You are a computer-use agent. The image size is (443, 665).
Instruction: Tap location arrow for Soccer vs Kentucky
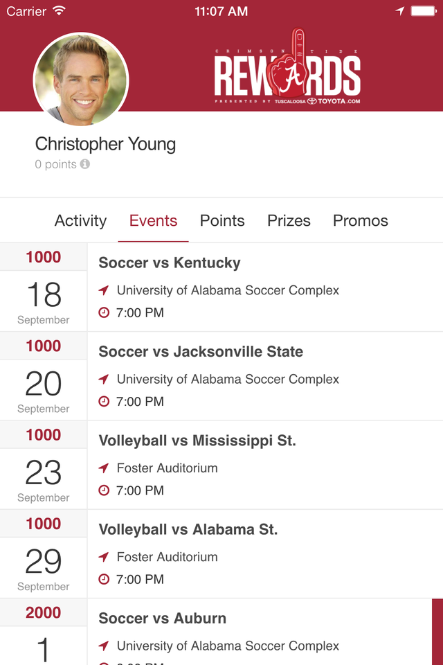click(x=104, y=290)
